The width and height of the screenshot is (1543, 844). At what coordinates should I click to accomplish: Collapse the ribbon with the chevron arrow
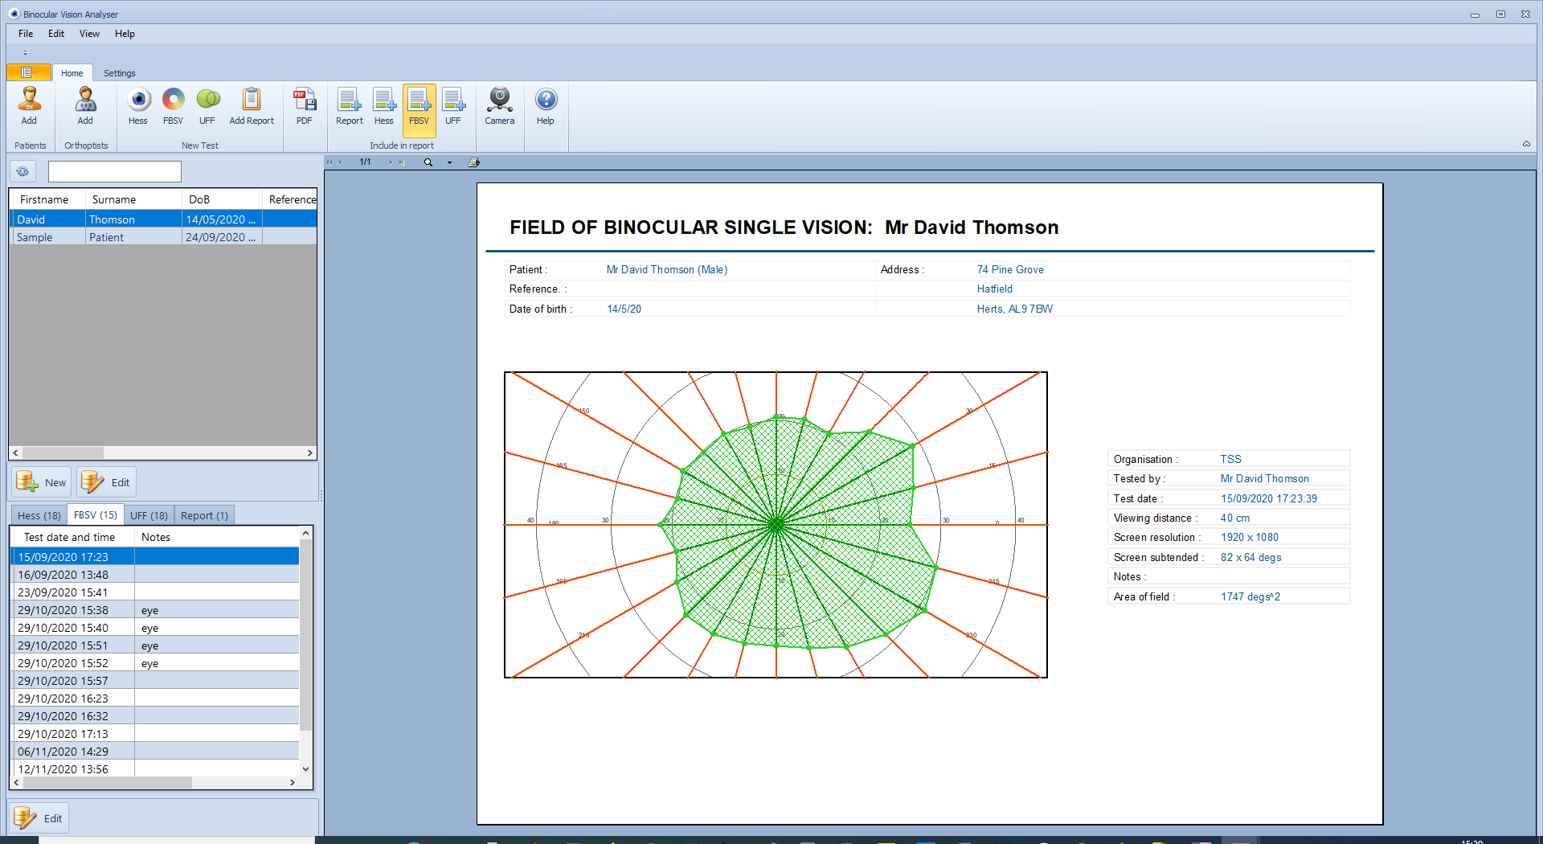[x=1526, y=144]
